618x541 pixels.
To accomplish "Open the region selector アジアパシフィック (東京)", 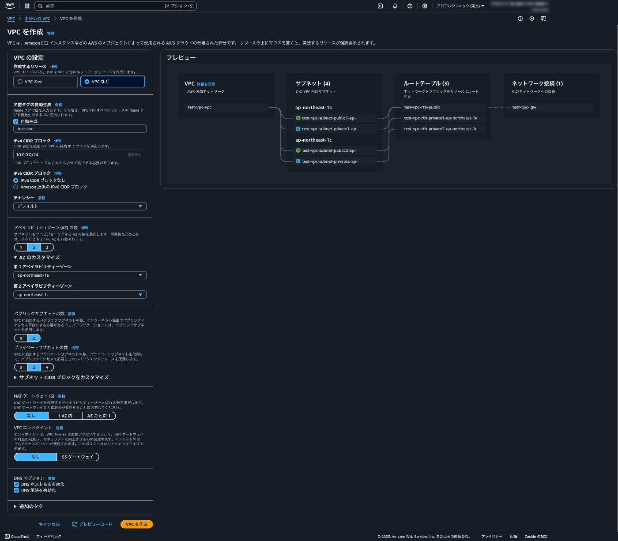I will [x=460, y=6].
